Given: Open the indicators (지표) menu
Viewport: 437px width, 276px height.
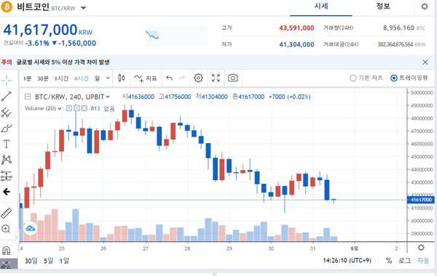Looking at the screenshot, I should click(146, 78).
